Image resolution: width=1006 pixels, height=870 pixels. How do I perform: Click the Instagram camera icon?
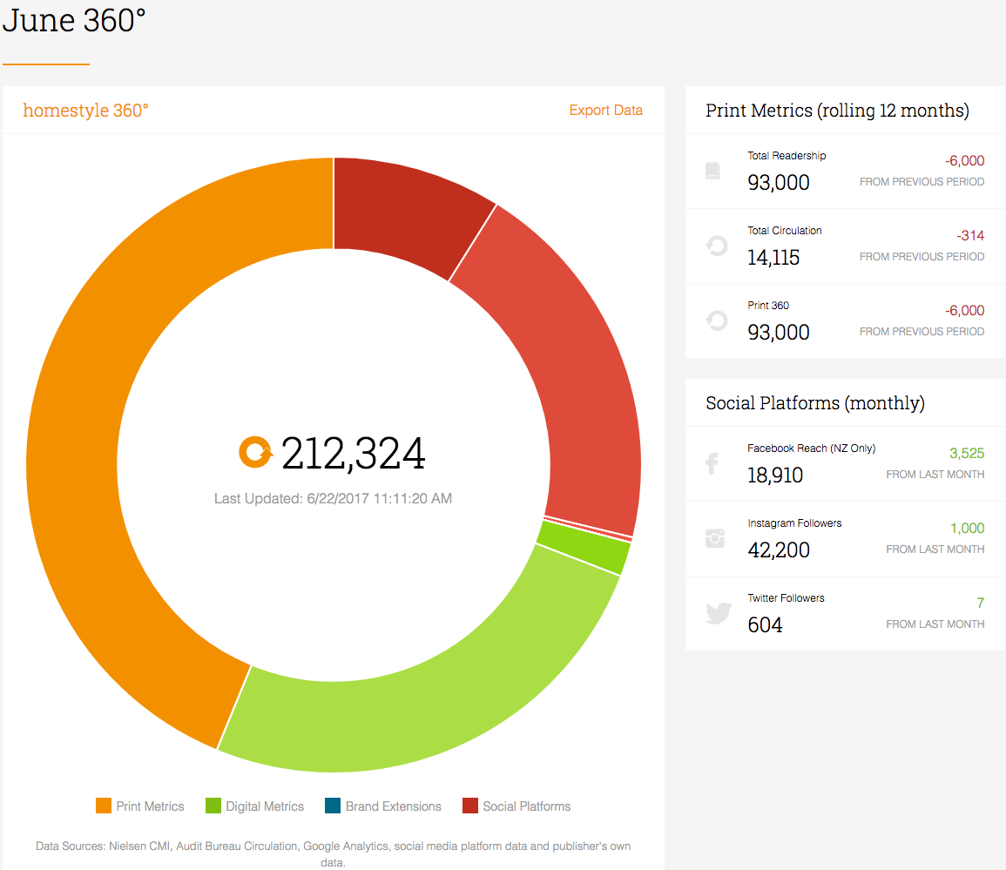point(715,537)
